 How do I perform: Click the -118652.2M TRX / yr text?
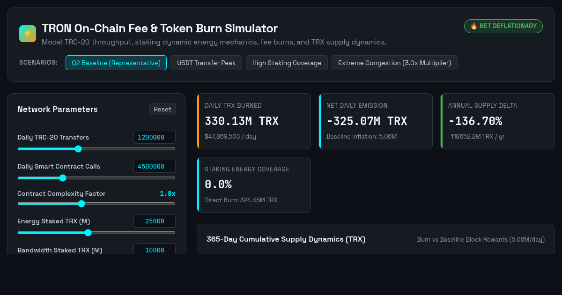click(476, 136)
